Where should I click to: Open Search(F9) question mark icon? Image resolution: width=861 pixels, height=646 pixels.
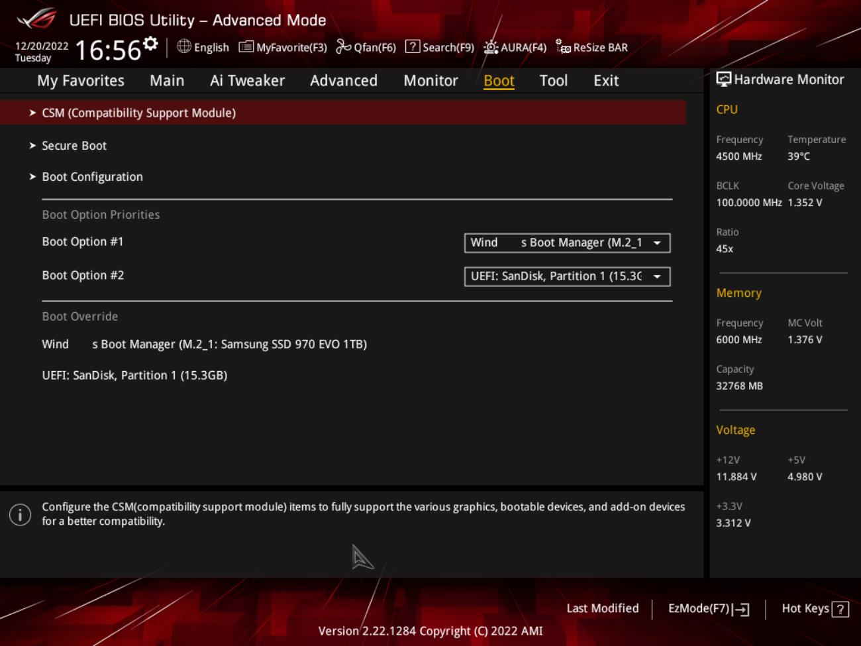click(x=412, y=46)
